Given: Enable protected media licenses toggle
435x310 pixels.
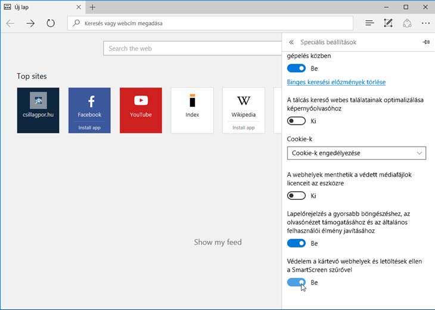Looking at the screenshot, I should (x=296, y=196).
